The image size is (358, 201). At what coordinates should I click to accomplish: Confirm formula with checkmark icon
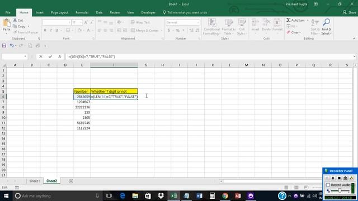pyautogui.click(x=50, y=56)
